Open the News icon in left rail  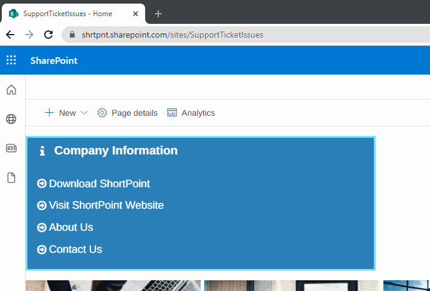pos(11,148)
